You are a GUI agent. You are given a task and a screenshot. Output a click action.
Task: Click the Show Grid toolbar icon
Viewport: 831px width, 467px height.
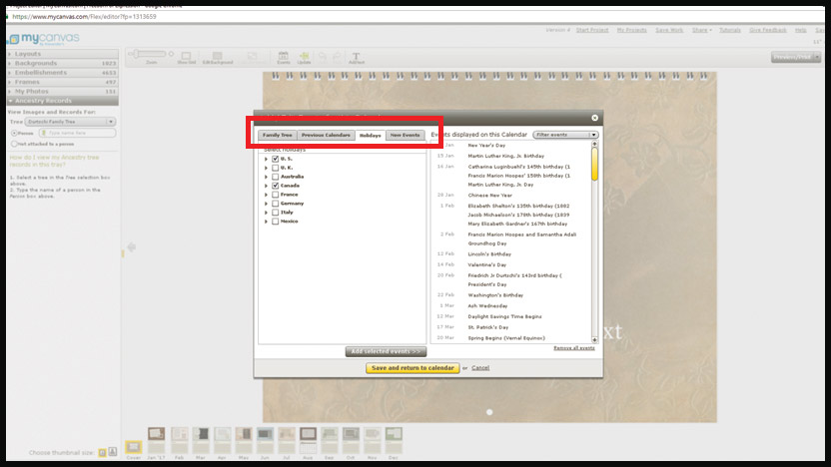pos(186,57)
